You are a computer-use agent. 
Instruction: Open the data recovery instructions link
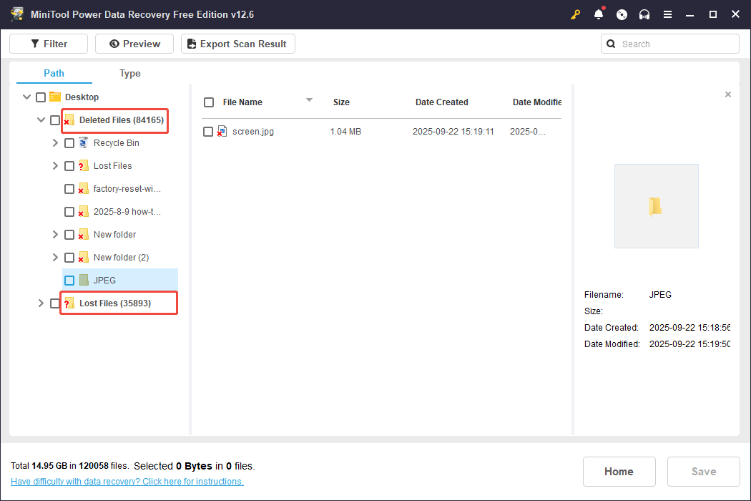[127, 481]
